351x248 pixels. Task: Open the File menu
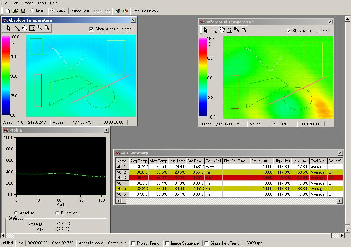[x=4, y=3]
